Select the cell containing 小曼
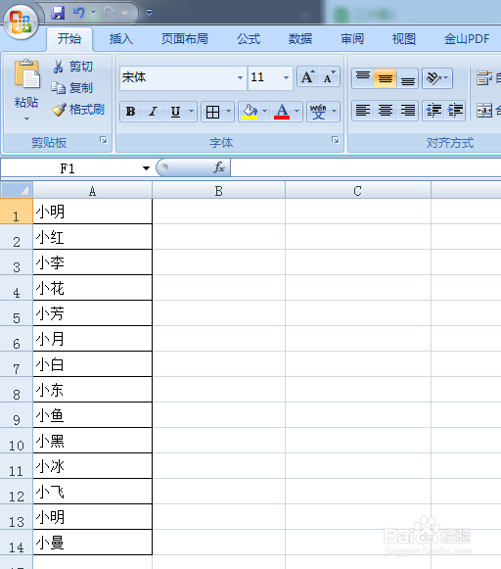Image resolution: width=501 pixels, height=569 pixels. coord(92,543)
